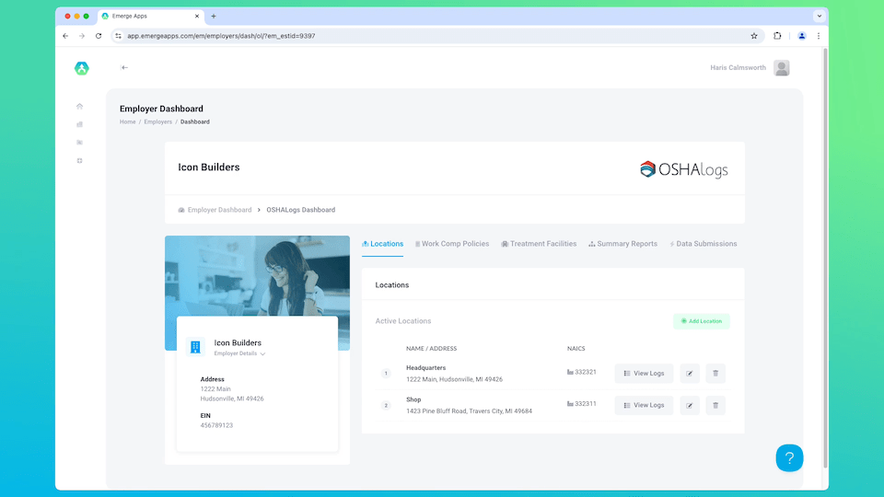
Task: Click address 1423 Pine Bluff Road
Action: click(469, 410)
